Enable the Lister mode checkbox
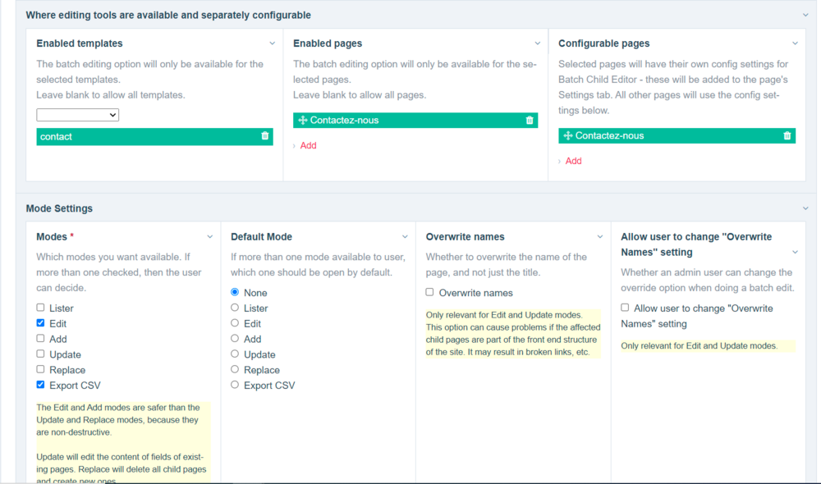Viewport: 821px width, 484px height. tap(41, 308)
